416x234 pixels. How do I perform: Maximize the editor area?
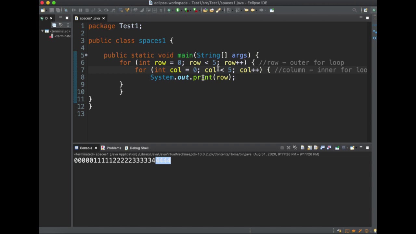point(368,18)
